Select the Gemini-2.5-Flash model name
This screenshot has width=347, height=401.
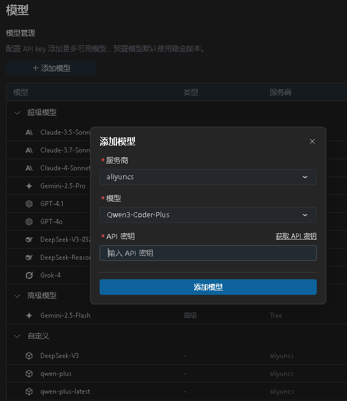(65, 316)
